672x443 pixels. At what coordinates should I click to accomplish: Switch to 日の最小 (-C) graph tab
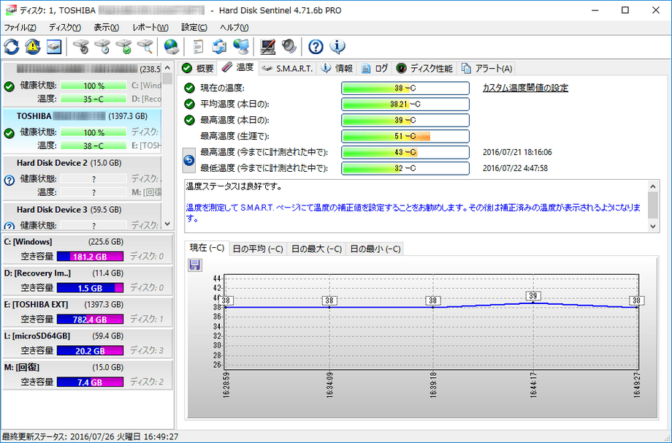coord(375,249)
